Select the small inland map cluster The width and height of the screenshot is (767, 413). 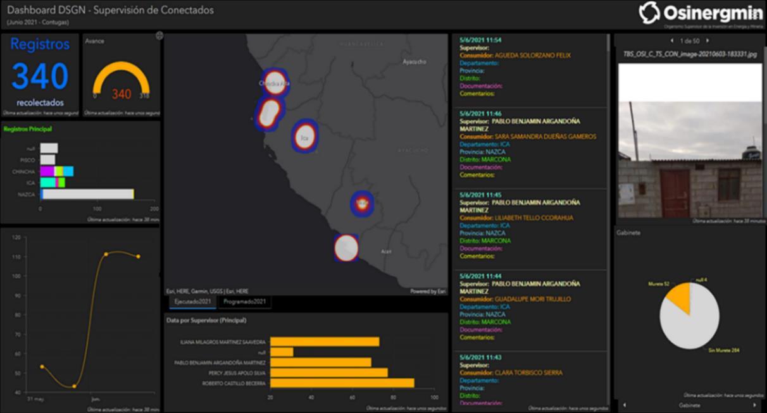click(x=362, y=204)
